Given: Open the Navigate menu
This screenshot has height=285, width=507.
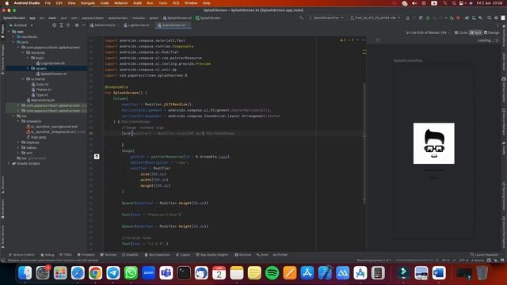Looking at the screenshot, I should point(88,3).
